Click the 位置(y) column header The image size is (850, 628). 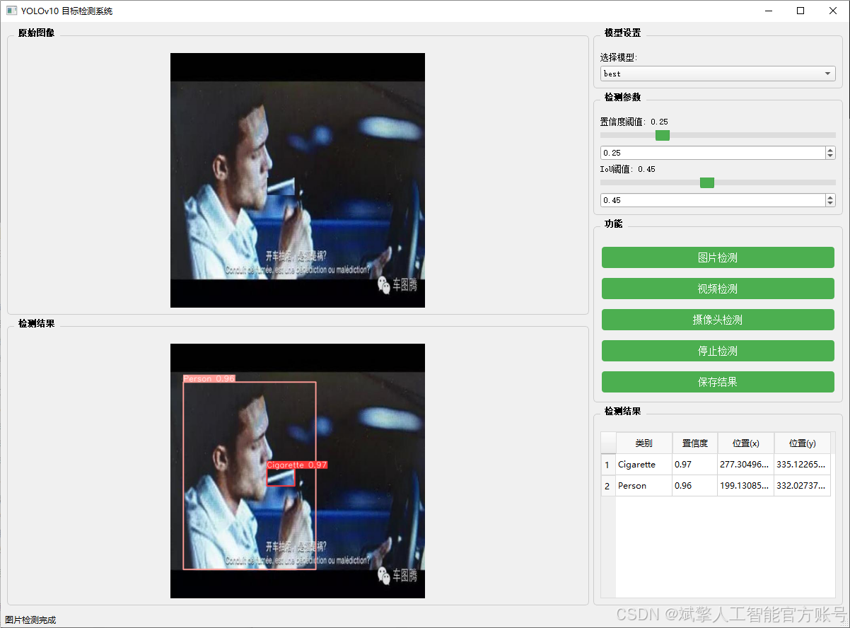[802, 443]
